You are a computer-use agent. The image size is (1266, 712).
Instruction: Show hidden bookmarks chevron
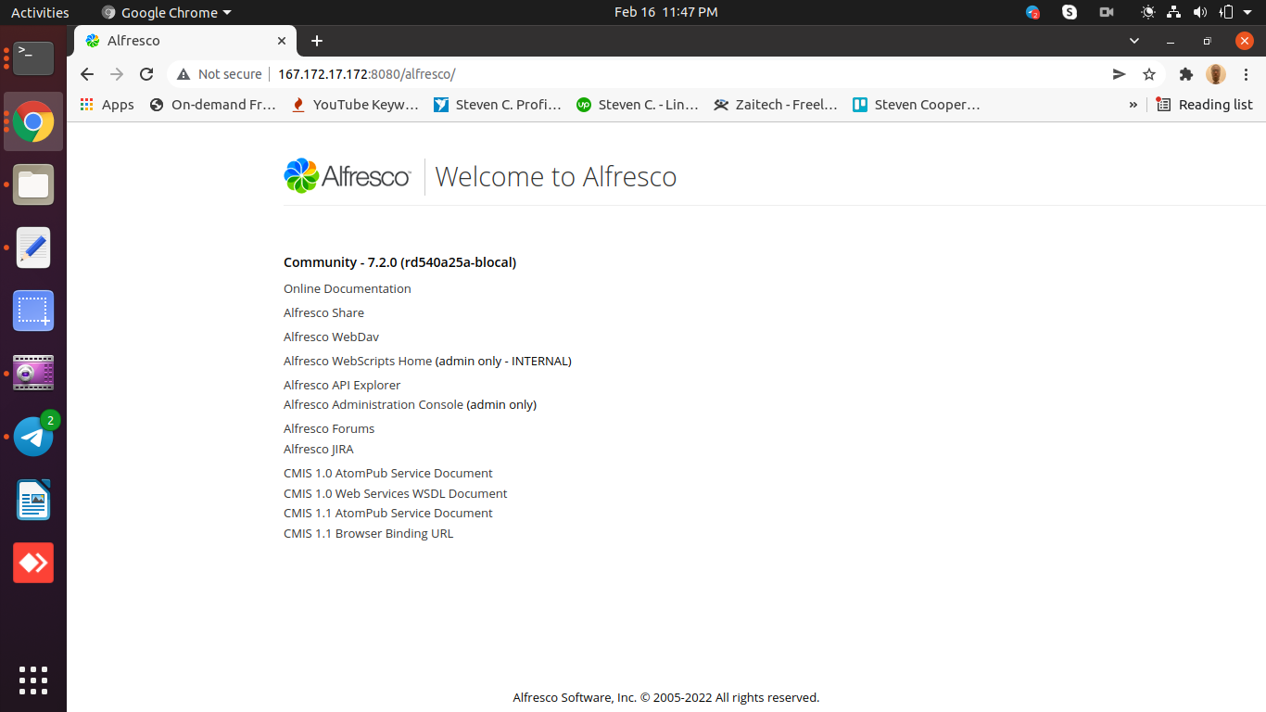[x=1133, y=105]
